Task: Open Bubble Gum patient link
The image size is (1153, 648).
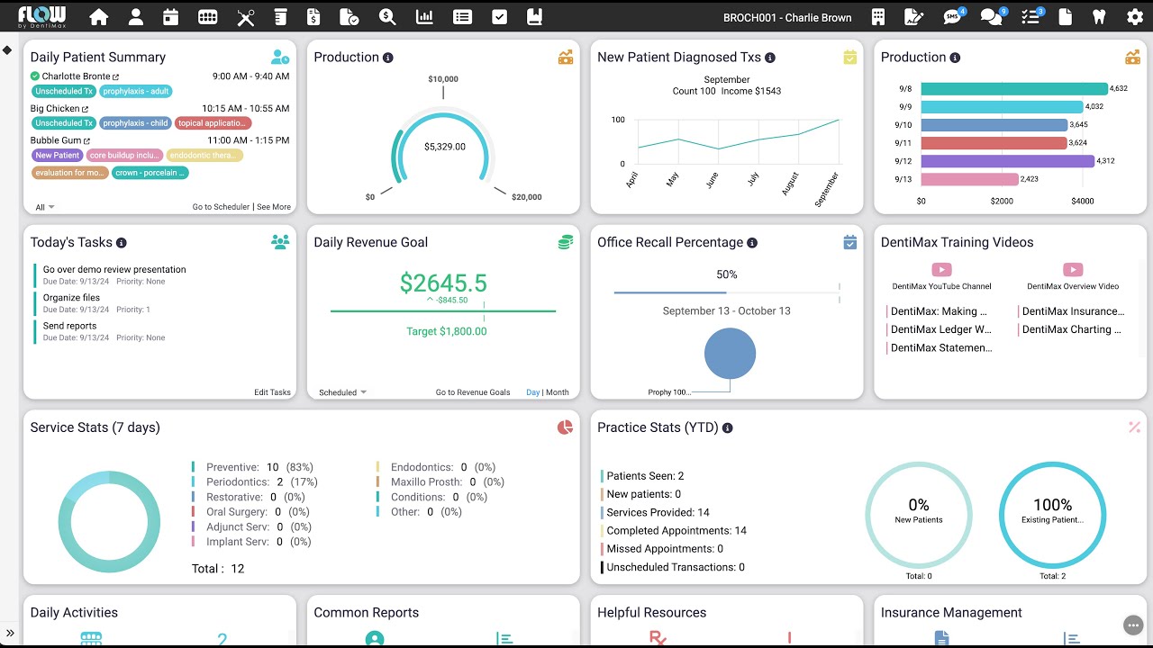Action: point(60,140)
